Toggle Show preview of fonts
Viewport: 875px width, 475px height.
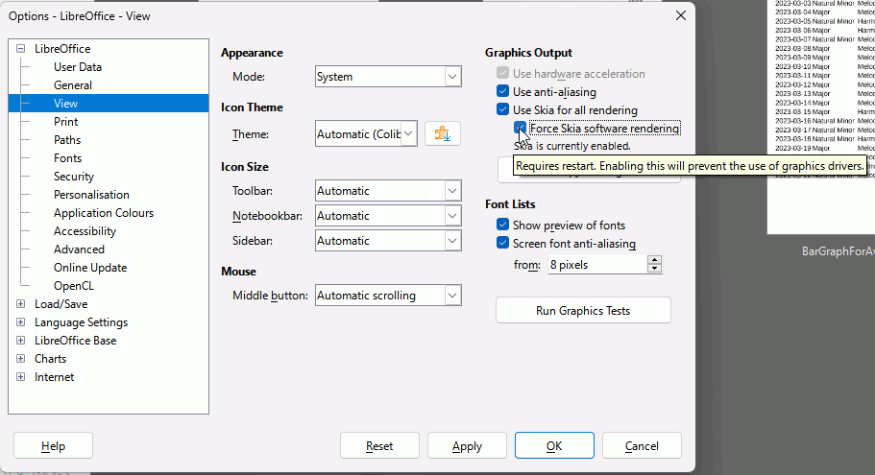[502, 225]
